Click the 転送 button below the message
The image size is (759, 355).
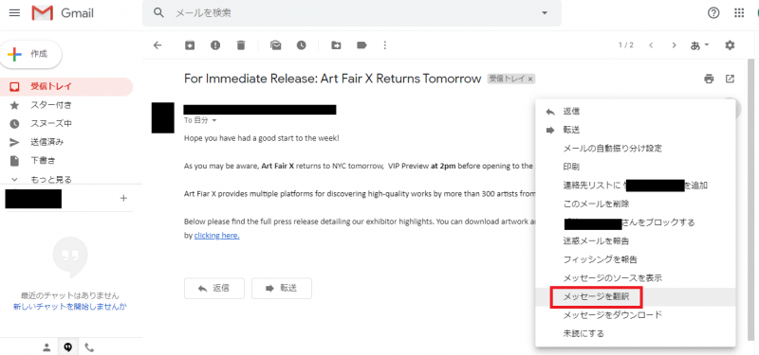coord(282,289)
